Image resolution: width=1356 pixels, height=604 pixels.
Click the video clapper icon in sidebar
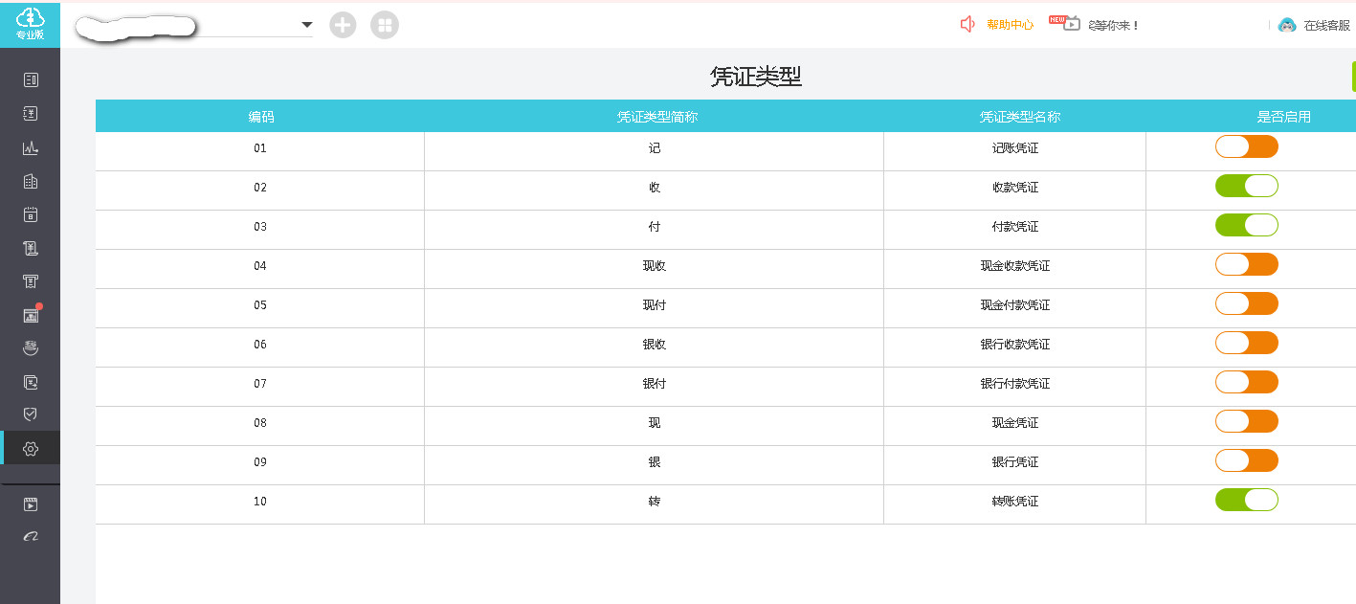coord(31,504)
